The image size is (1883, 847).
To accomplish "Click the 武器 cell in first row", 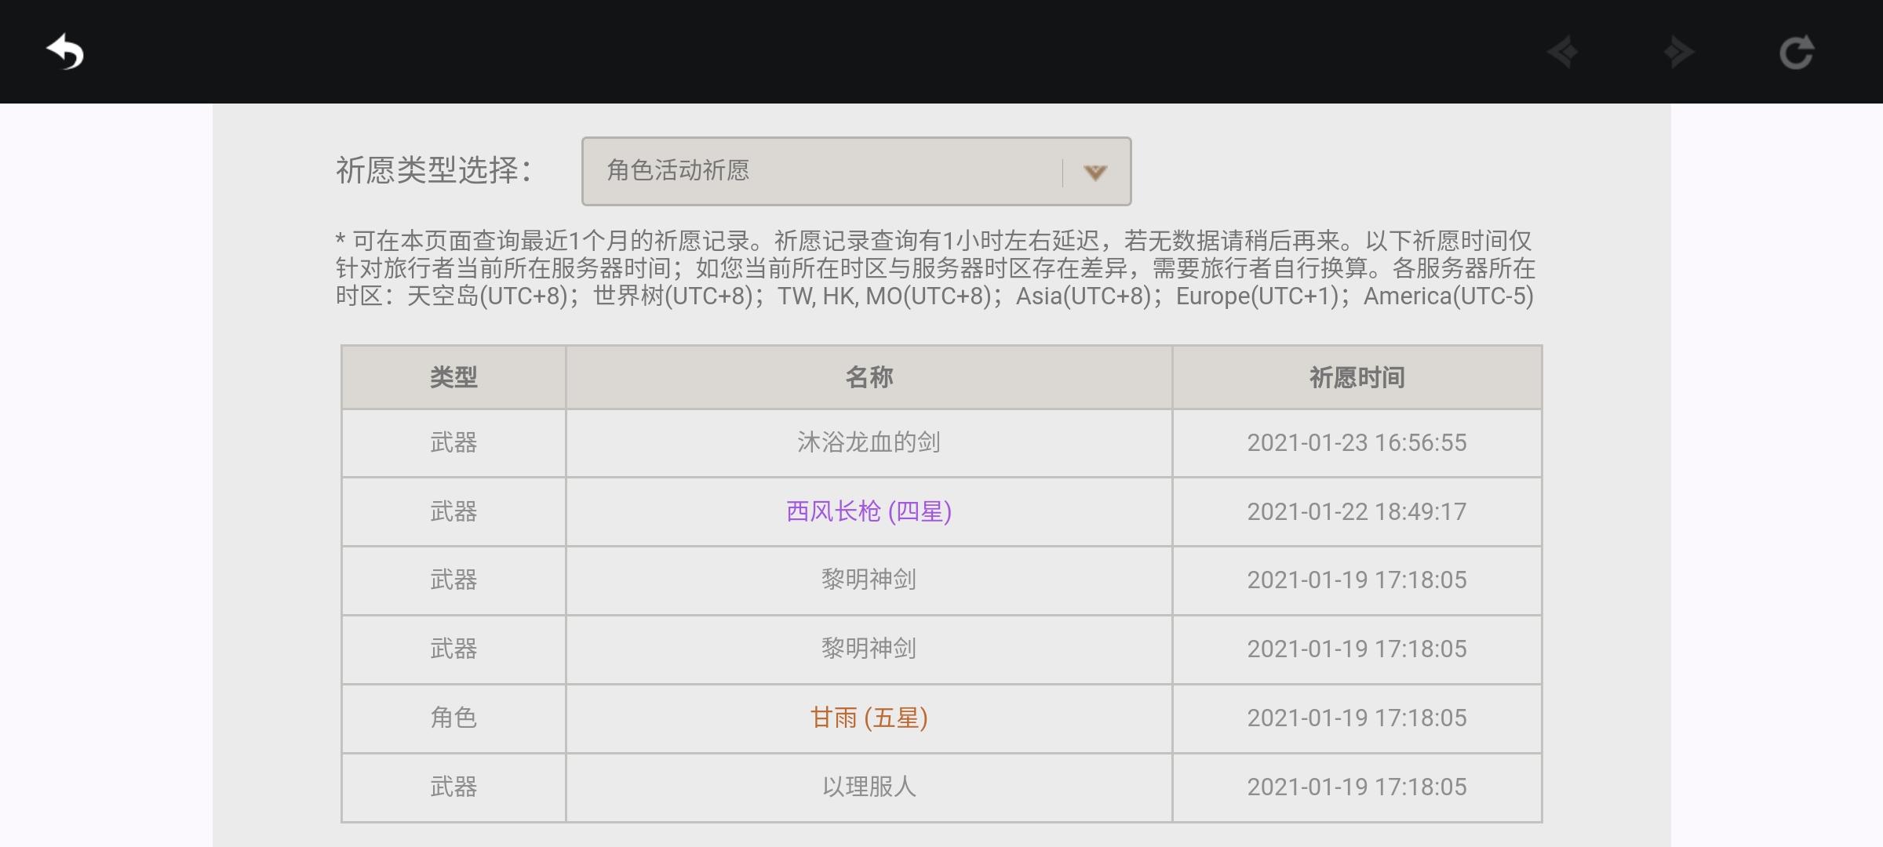I will tap(453, 442).
